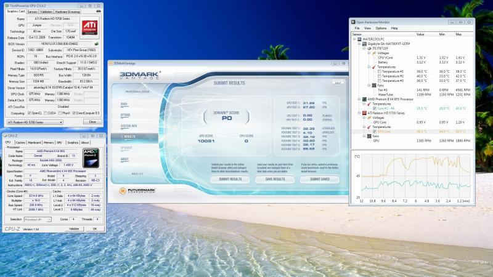Image resolution: width=493 pixels, height=277 pixels.
Task: Toggle the CUDA checkbox in GPU-Z
Action: 46,113
